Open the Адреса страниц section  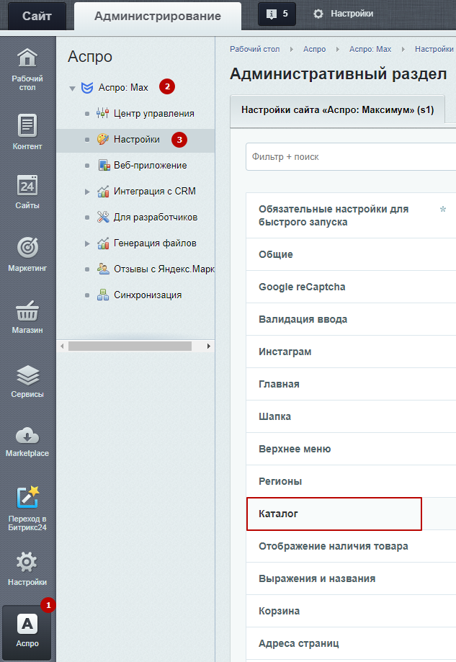point(351,643)
